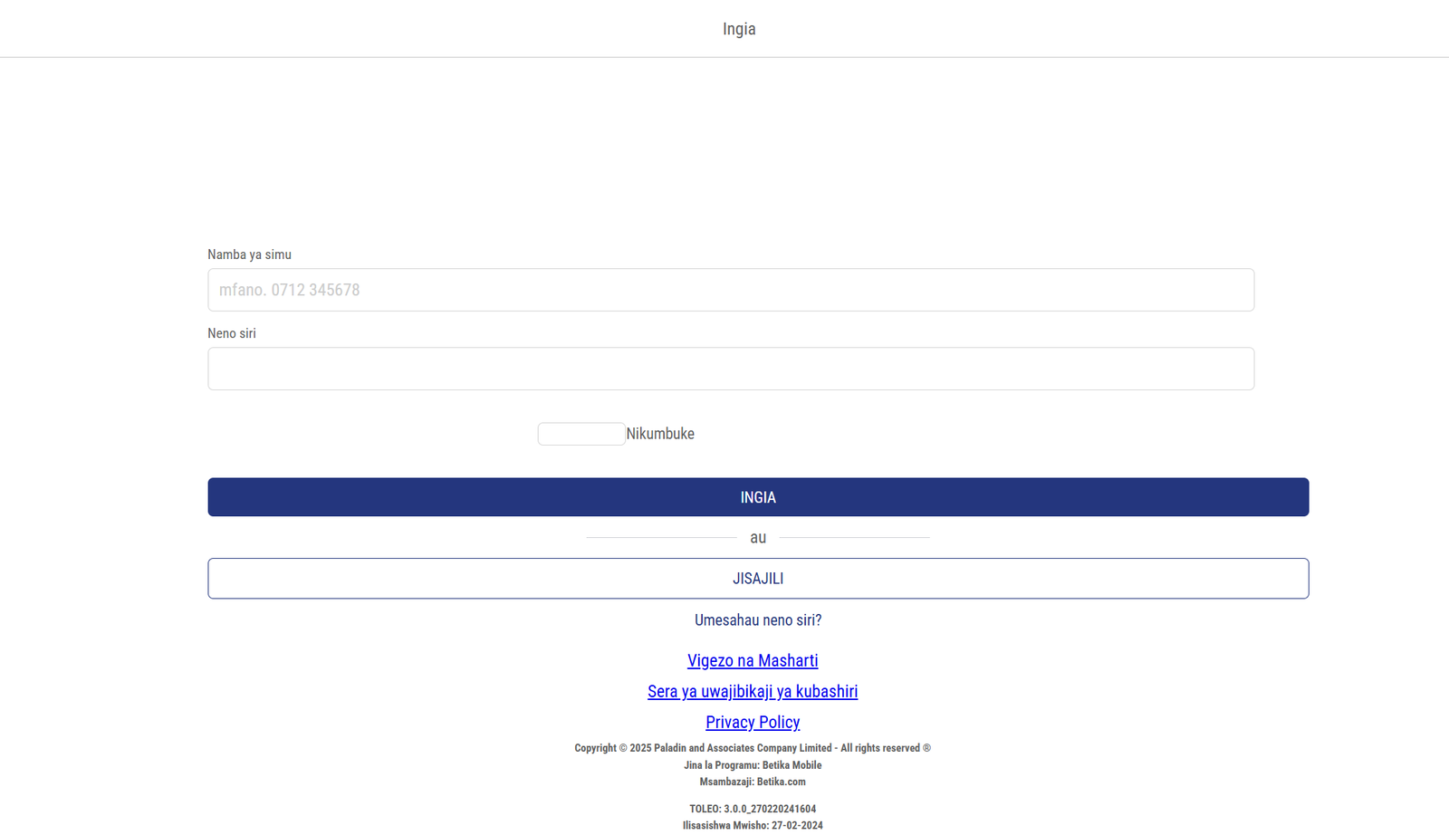
Task: Click the Copyright 2025 Paladin footer line
Action: (753, 748)
